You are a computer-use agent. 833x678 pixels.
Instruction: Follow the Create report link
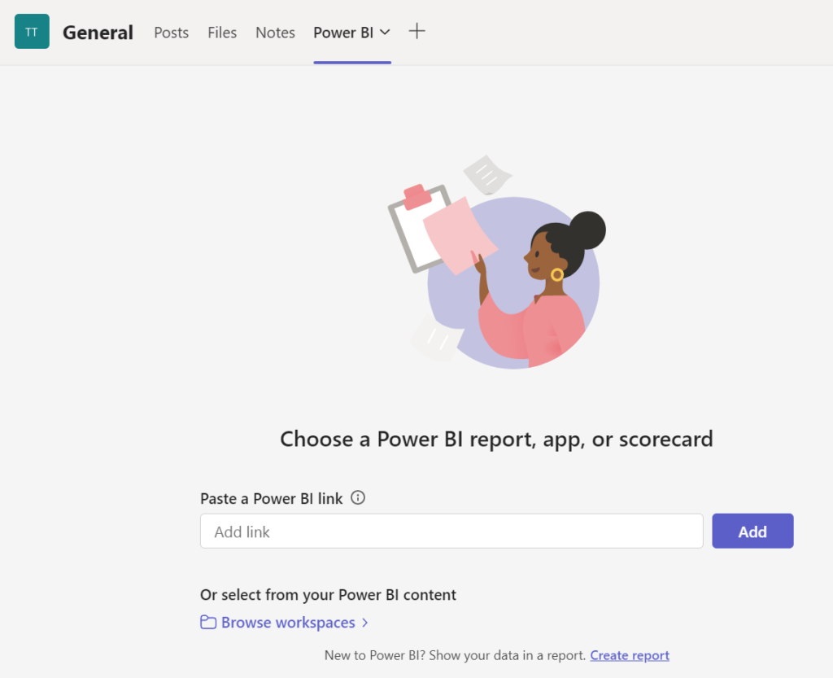[630, 655]
